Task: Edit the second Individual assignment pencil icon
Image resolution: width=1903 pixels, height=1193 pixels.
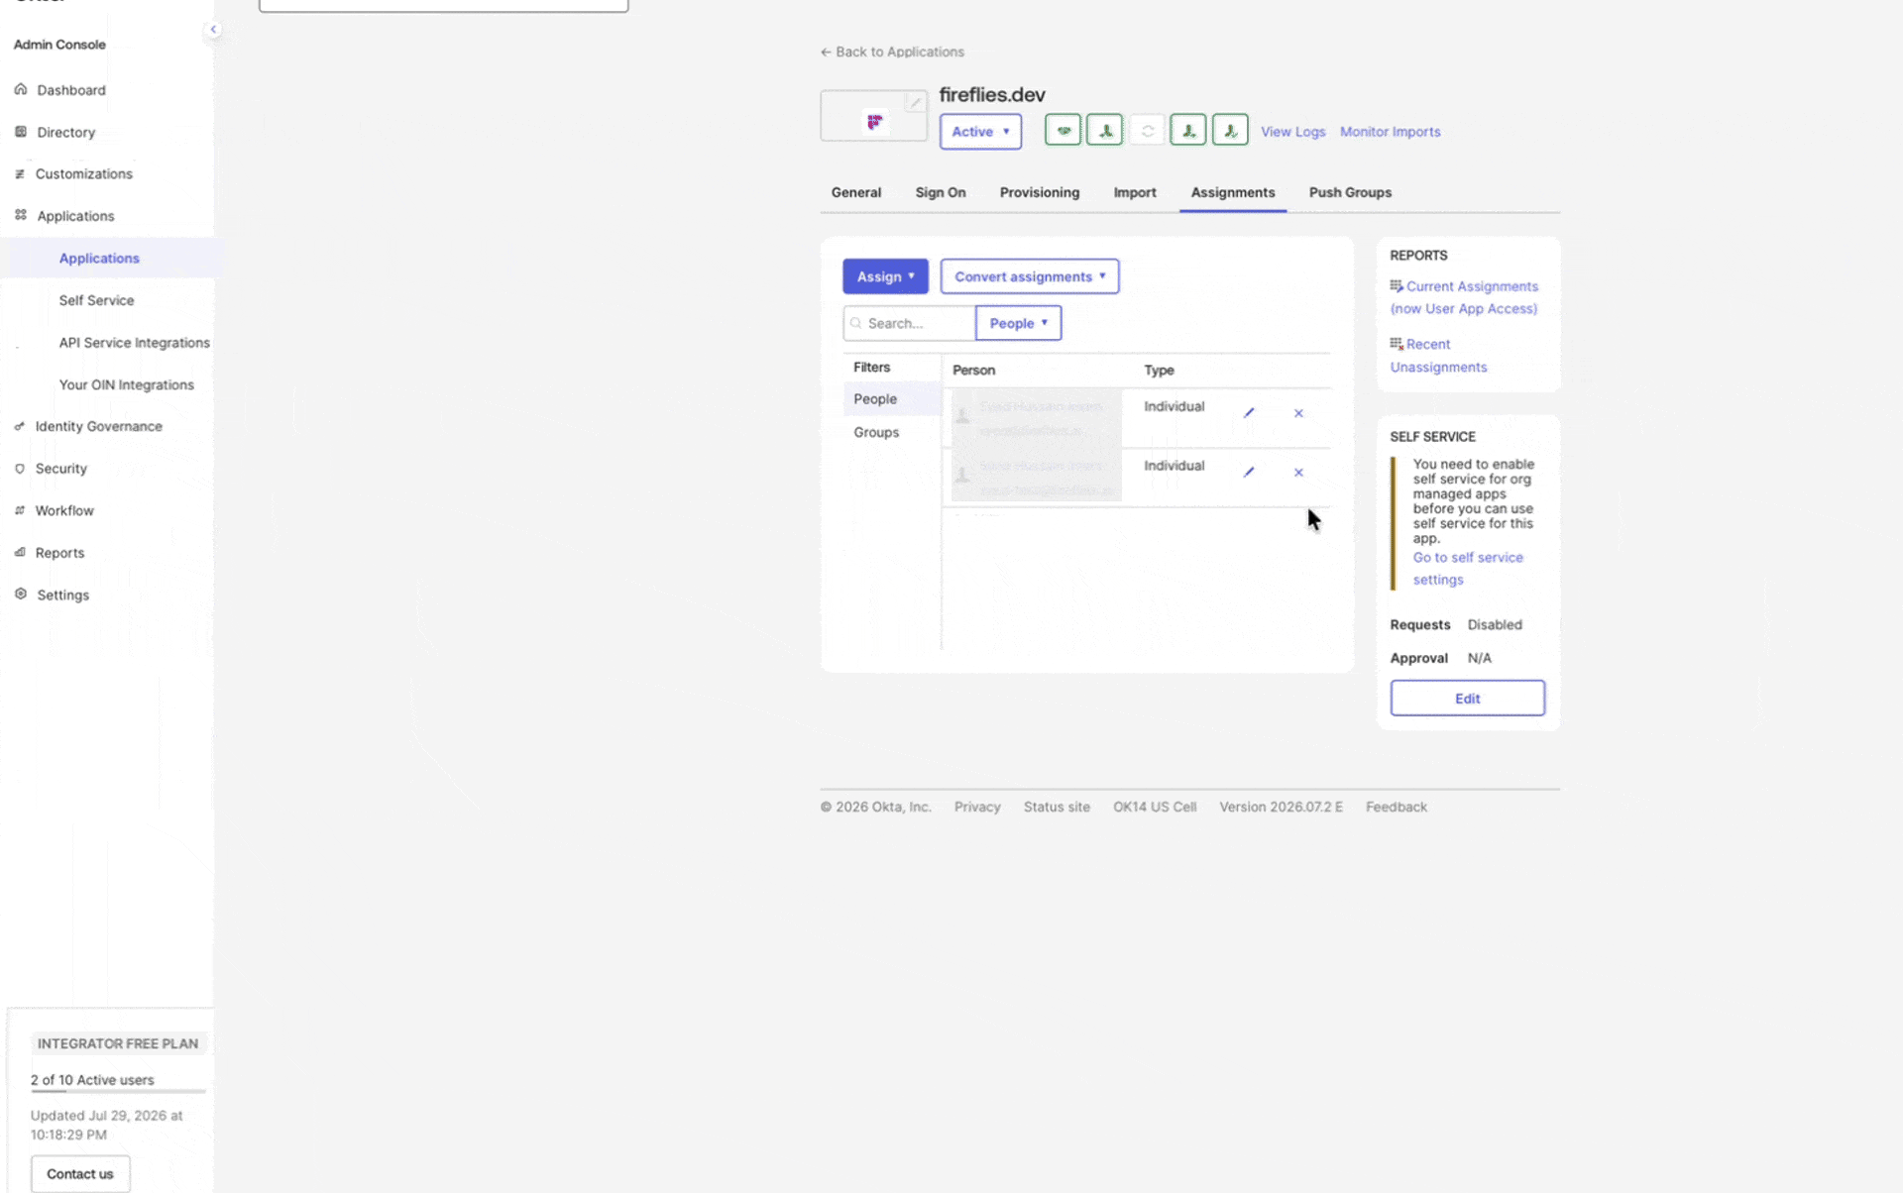Action: point(1249,473)
